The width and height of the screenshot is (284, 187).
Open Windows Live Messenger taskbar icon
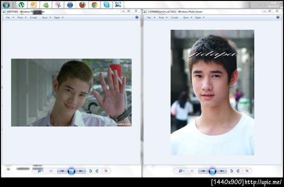pos(45,5)
